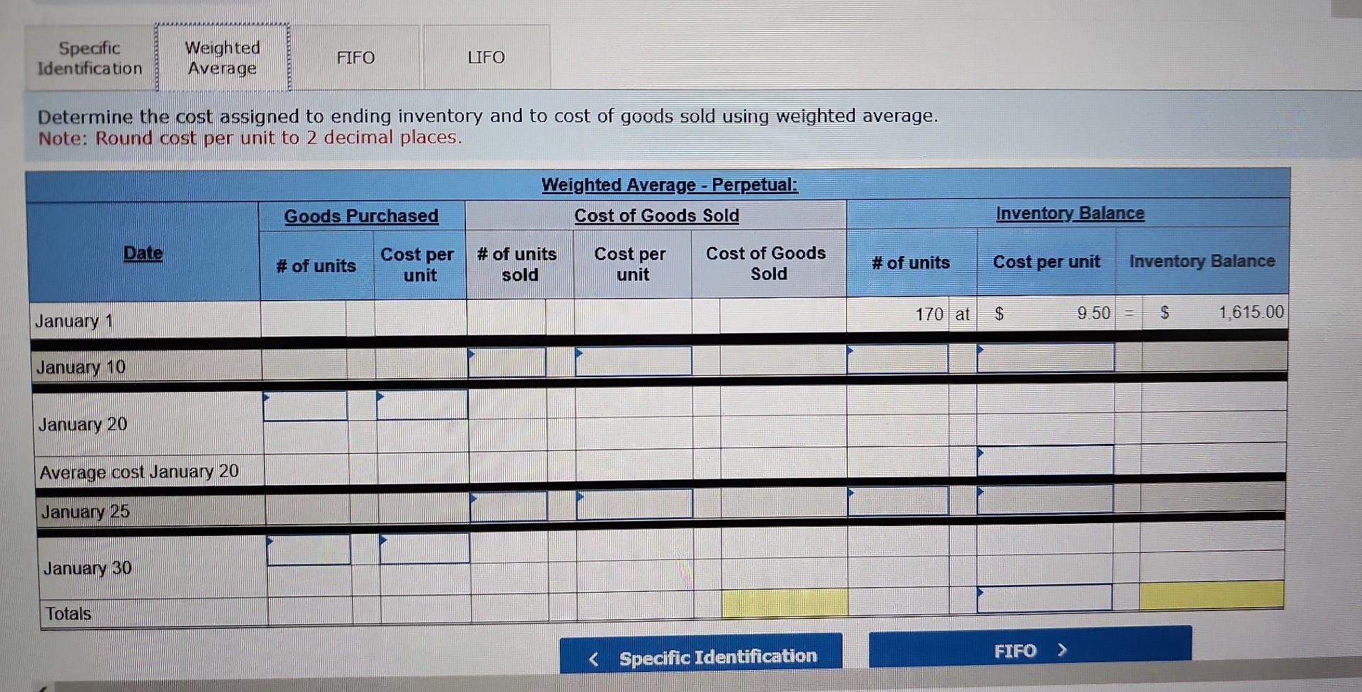Click the Note about rounding cost per unit
The height and width of the screenshot is (692, 1362).
point(250,138)
